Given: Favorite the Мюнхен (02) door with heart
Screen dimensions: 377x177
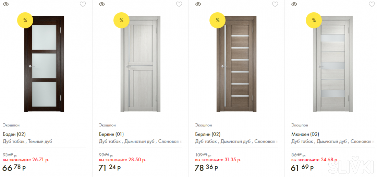Looking at the screenshot, I should coord(372,4).
